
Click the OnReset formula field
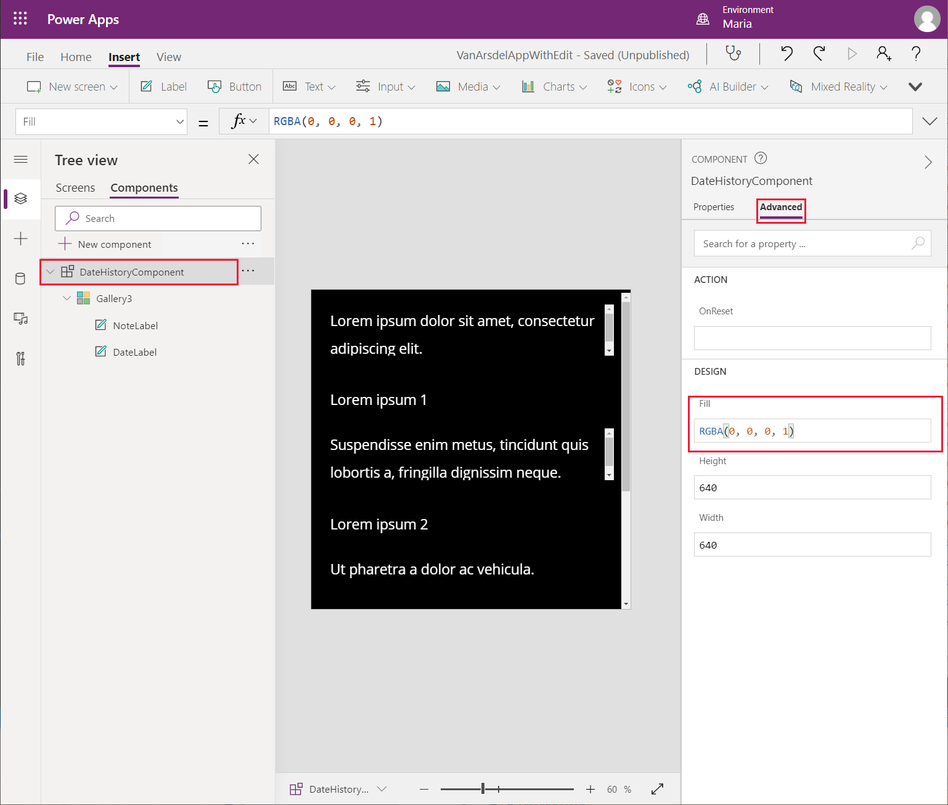pos(812,338)
